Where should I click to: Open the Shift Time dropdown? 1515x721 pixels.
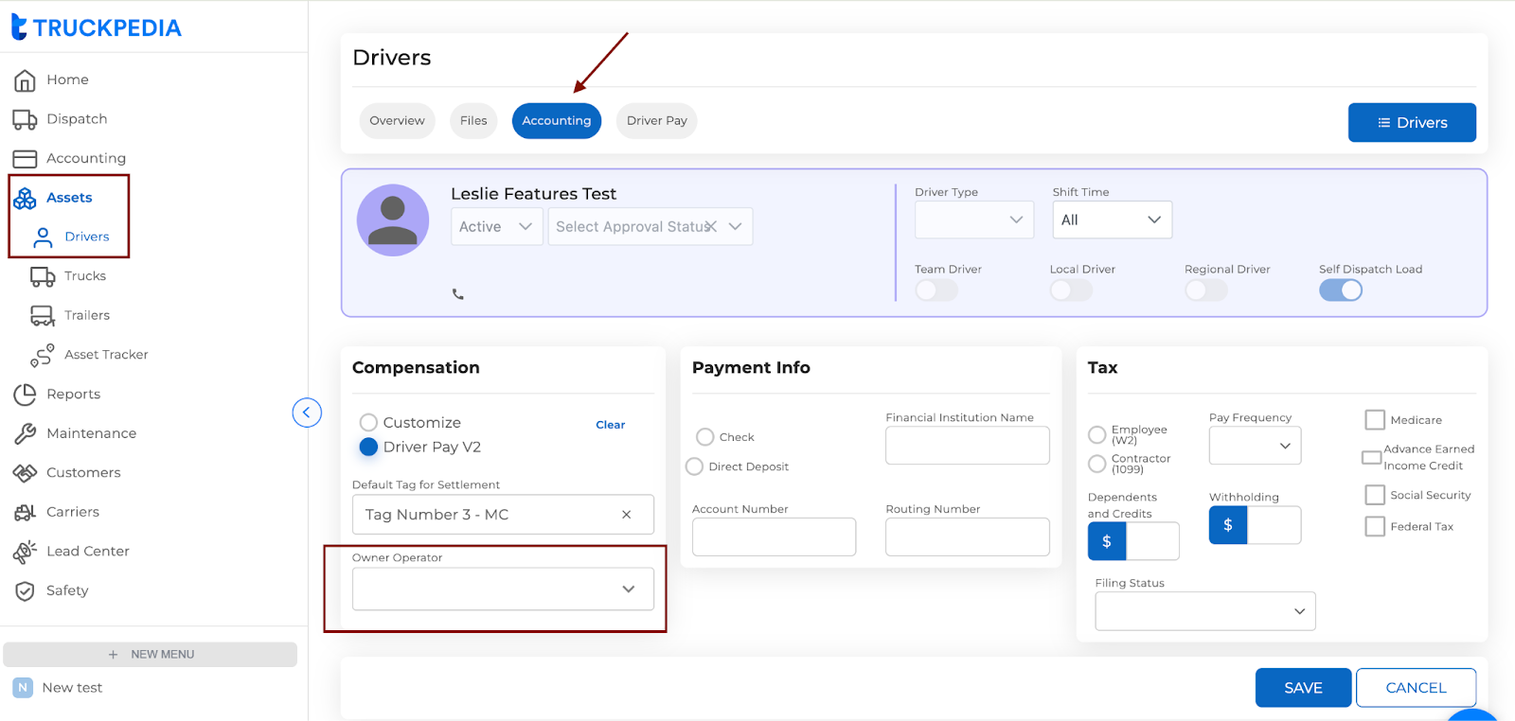point(1112,220)
